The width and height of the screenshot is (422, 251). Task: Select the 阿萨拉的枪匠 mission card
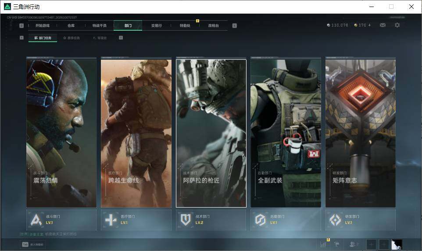click(x=211, y=133)
